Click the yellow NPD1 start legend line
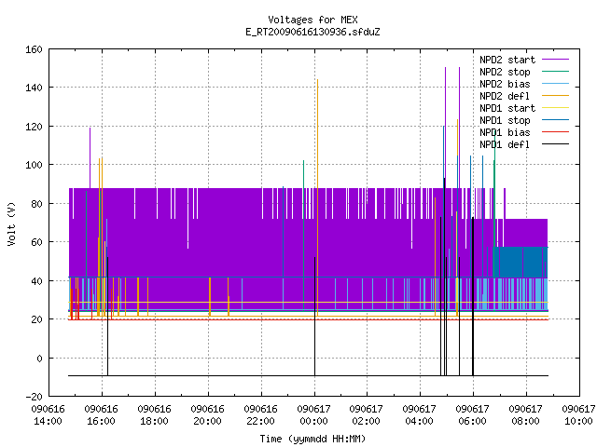This screenshot has height=447, width=597. coord(555,108)
